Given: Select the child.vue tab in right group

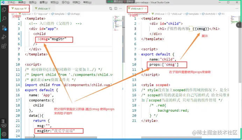Looking at the screenshot, I should pos(137,8).
